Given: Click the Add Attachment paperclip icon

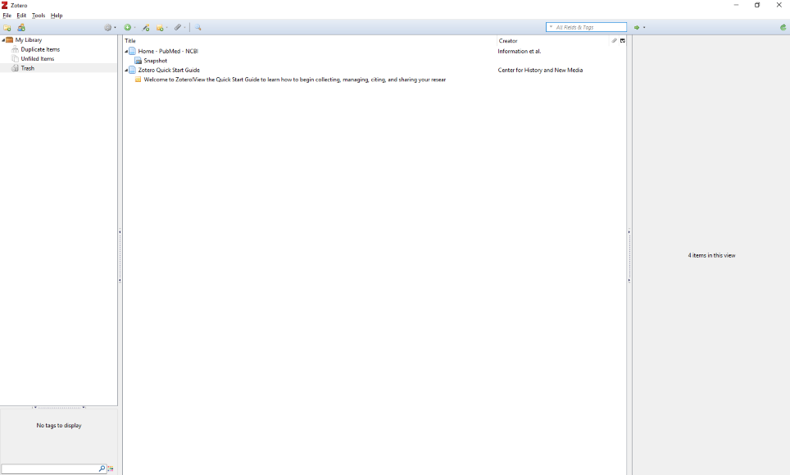Looking at the screenshot, I should coord(179,28).
